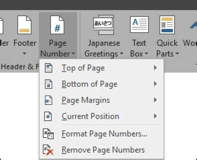Choose Remove Page Numbers option
The height and width of the screenshot is (160, 197).
[102, 150]
